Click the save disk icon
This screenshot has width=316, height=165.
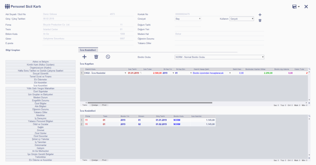click(x=294, y=7)
